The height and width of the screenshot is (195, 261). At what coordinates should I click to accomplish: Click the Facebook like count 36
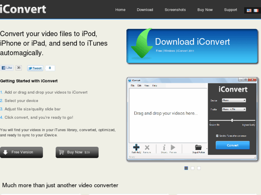[19, 68]
